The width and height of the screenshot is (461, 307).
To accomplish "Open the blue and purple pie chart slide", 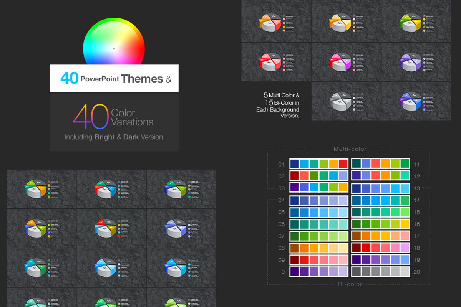I will click(416, 101).
